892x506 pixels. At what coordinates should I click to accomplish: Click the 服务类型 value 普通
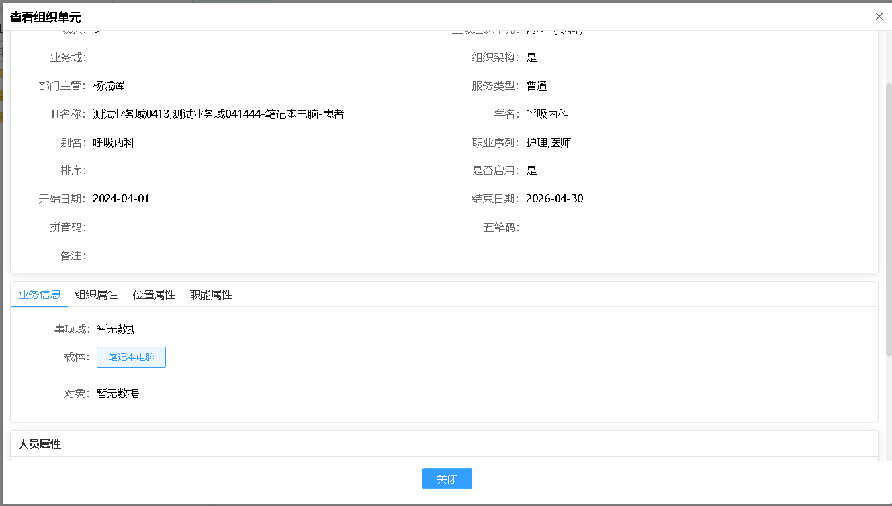pyautogui.click(x=536, y=85)
